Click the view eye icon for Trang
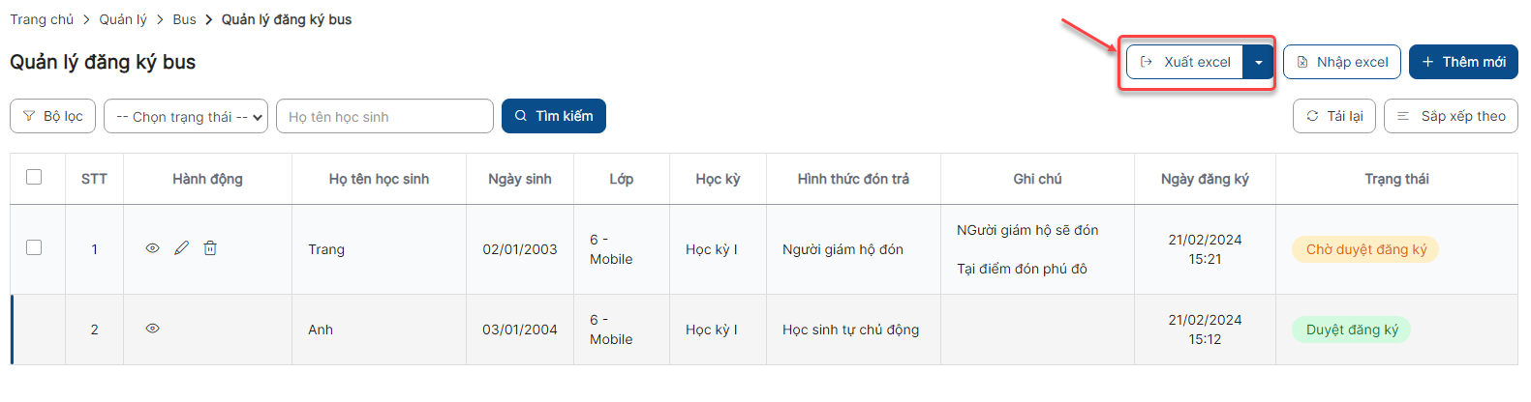Screen dimensions: 1531x402 coord(152,248)
